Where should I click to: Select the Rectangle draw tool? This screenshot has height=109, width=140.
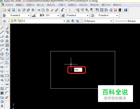coord(2,45)
